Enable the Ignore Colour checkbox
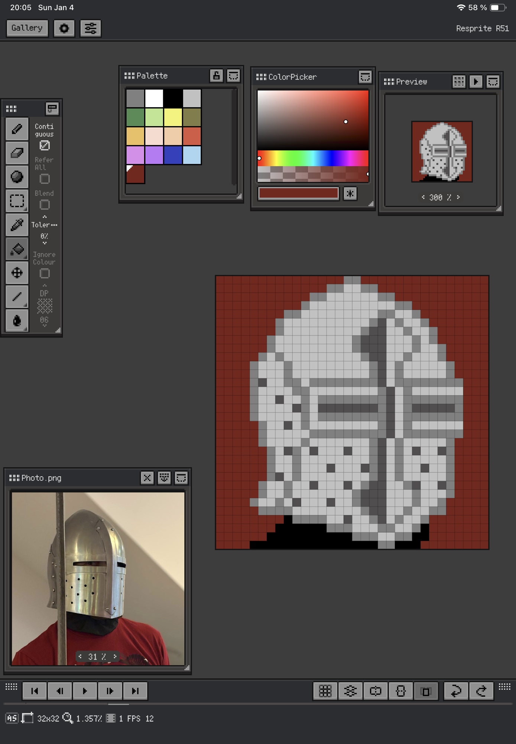This screenshot has width=516, height=744. (45, 273)
